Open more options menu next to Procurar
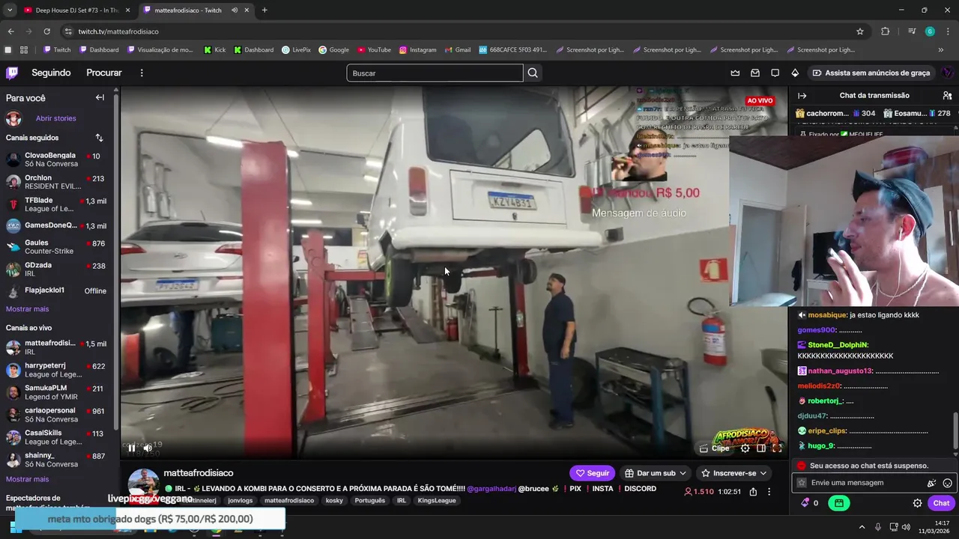Screen dimensions: 959x539 tap(142, 73)
